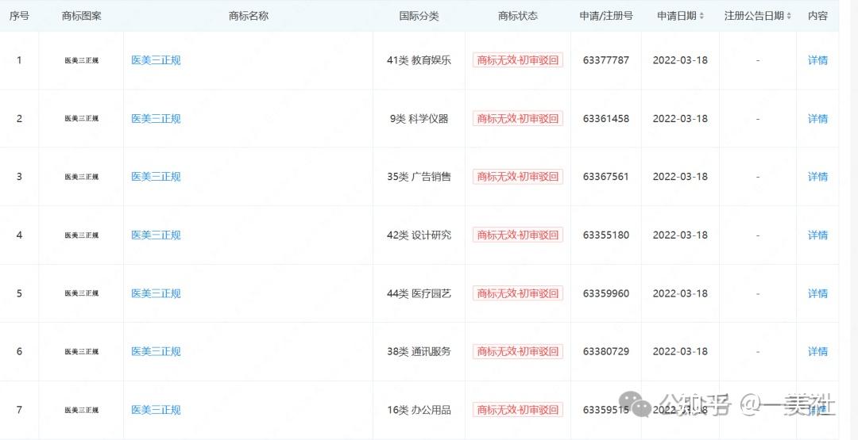The height and width of the screenshot is (440, 858).
Task: Click the 商标无效-初审驳回 status badge in row 4
Action: click(517, 235)
